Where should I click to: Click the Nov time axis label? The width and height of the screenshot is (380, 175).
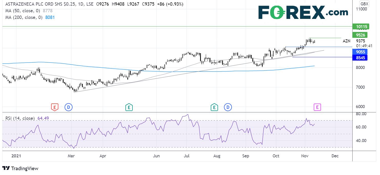point(305,156)
